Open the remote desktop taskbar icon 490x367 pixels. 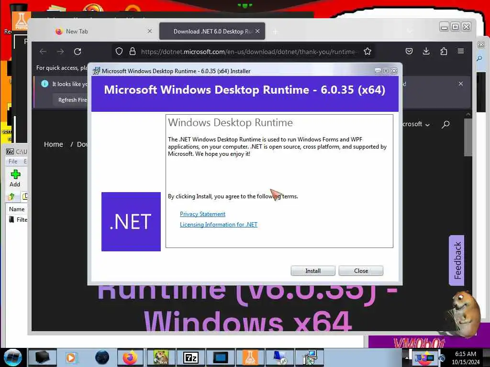click(279, 357)
